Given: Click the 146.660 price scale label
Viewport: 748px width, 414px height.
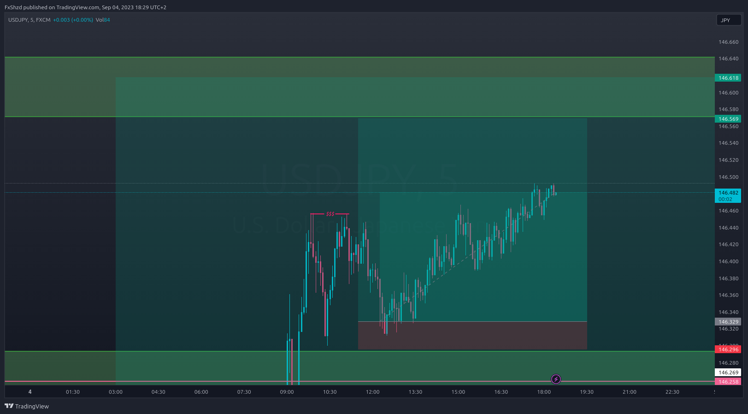Looking at the screenshot, I should 728,42.
